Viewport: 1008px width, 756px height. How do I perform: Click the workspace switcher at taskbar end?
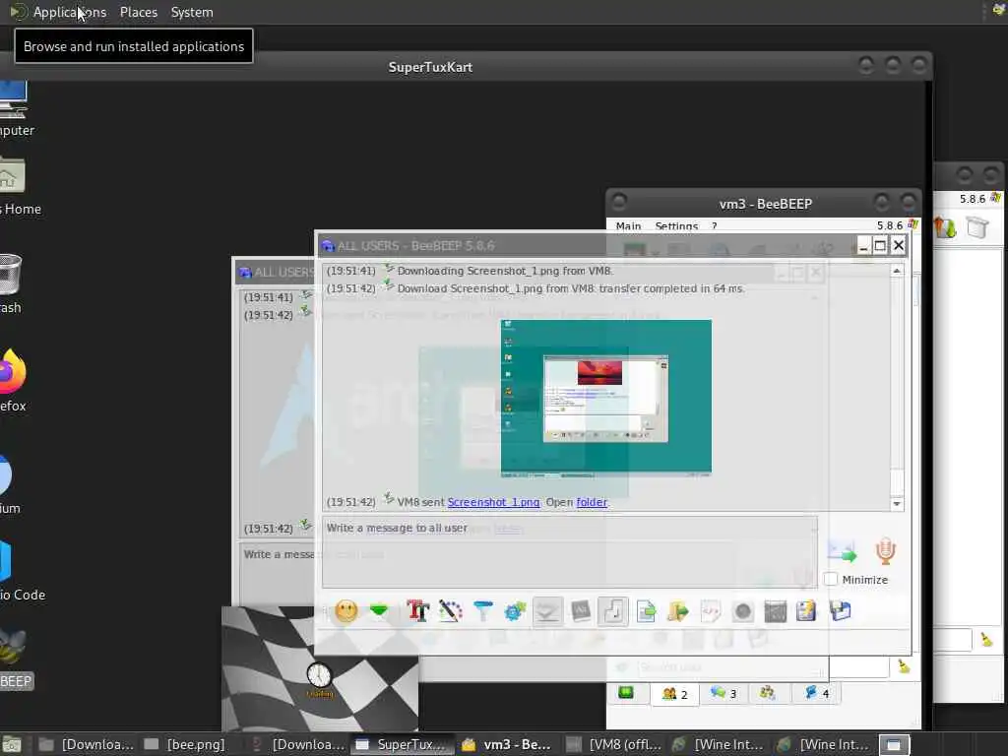[894, 744]
